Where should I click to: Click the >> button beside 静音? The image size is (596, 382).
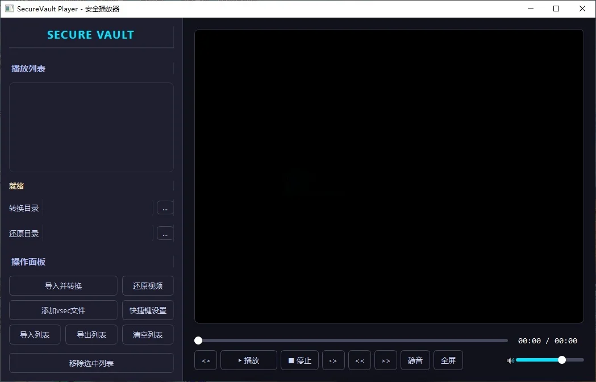point(386,360)
